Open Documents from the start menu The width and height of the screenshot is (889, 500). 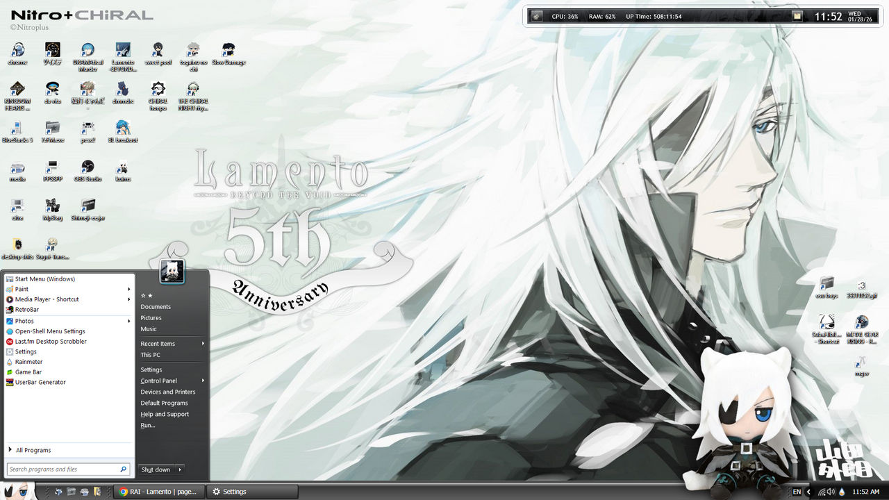point(156,307)
